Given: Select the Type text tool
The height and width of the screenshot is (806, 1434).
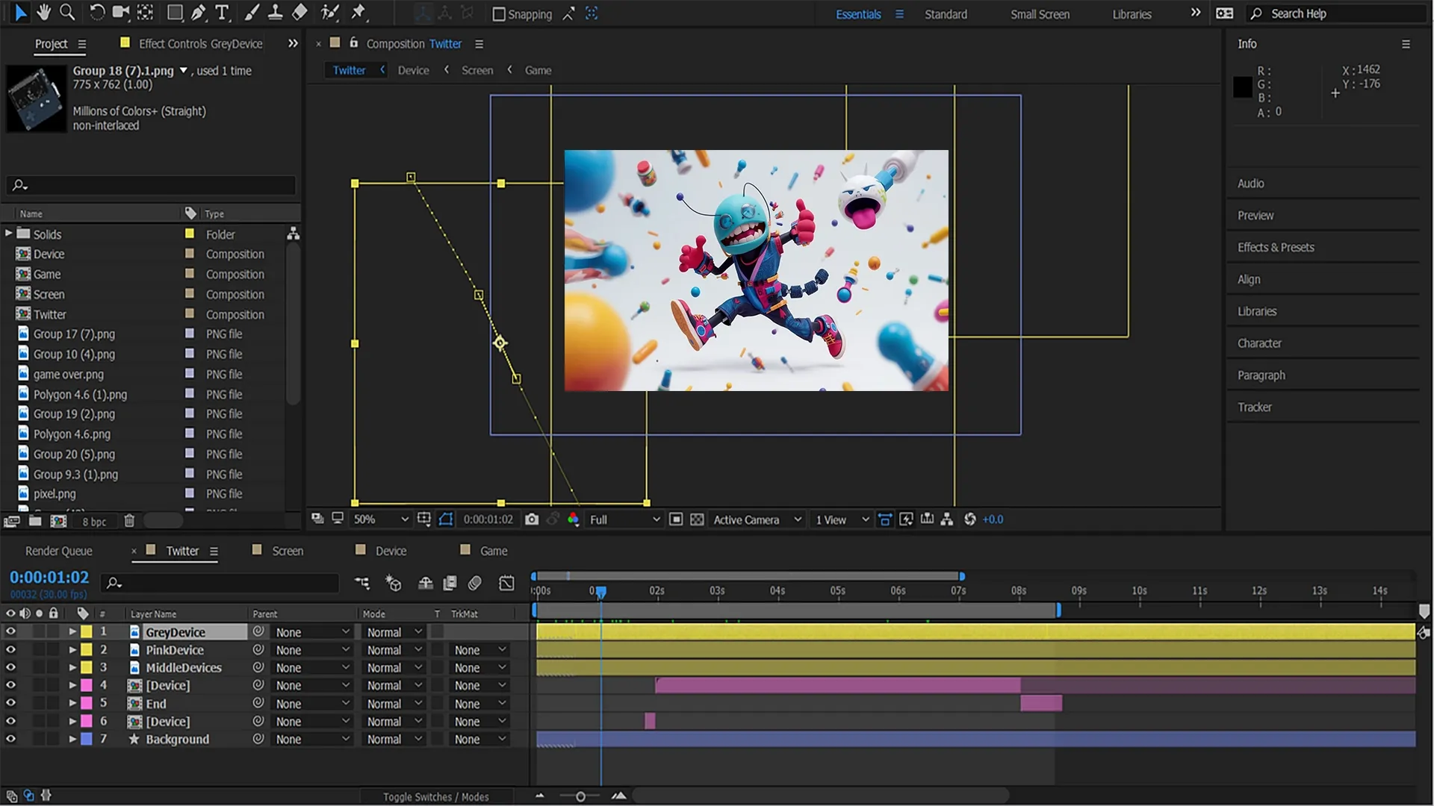Looking at the screenshot, I should point(222,13).
